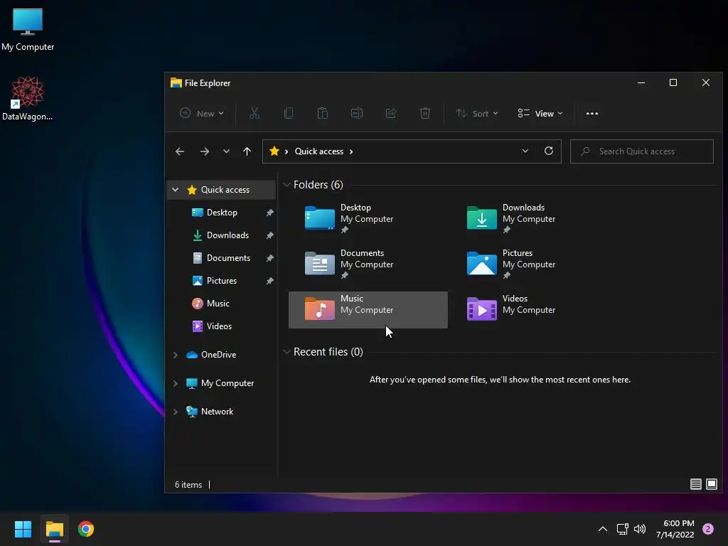Select the Music folder tile
728x546 pixels.
point(368,310)
